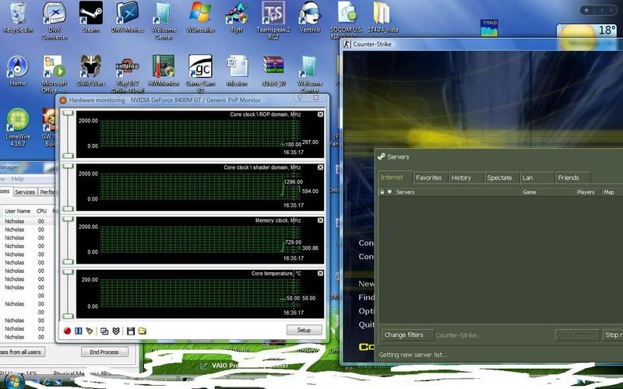
Task: Launch the Guild Wars desktop shortcut
Action: point(90,72)
